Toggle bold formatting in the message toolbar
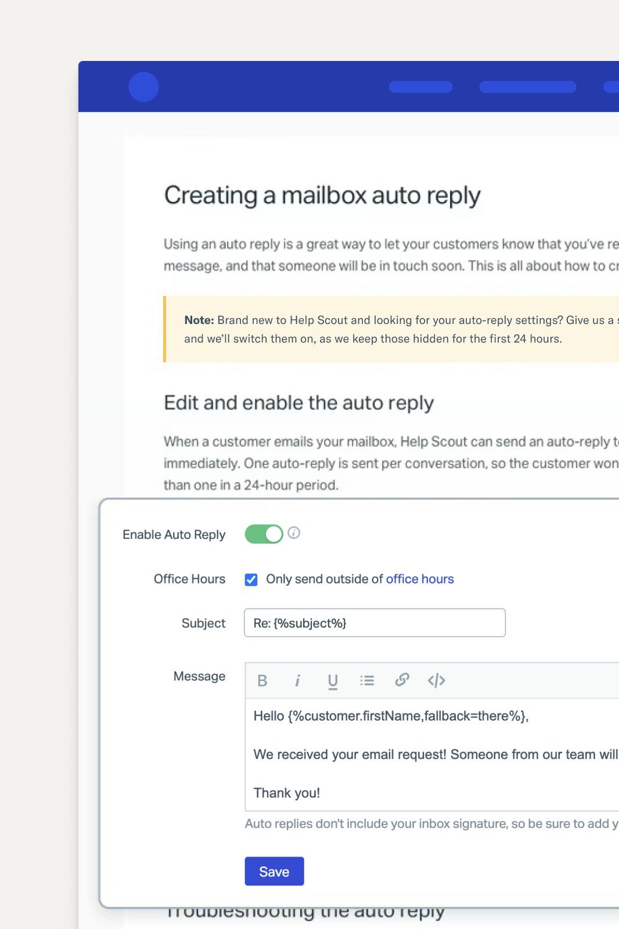 coord(262,680)
